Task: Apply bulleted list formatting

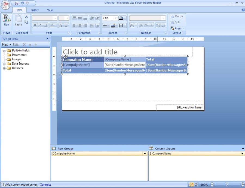Action: click(x=92, y=25)
